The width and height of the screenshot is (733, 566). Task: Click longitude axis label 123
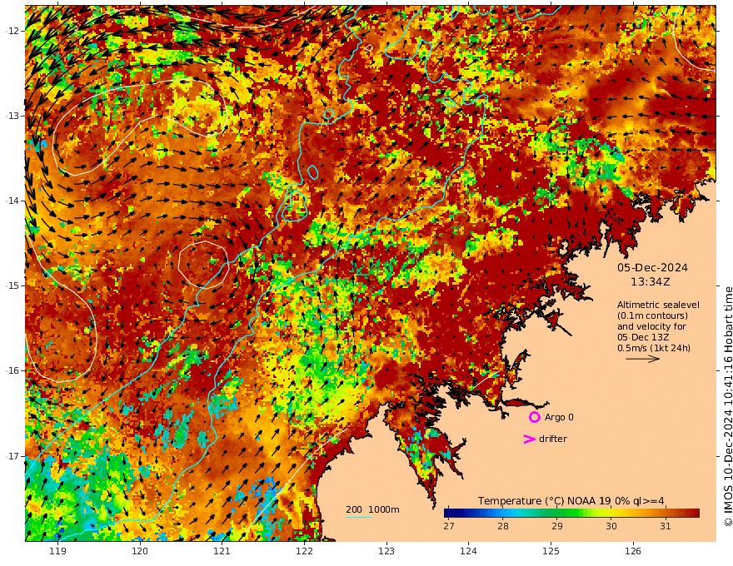386,552
